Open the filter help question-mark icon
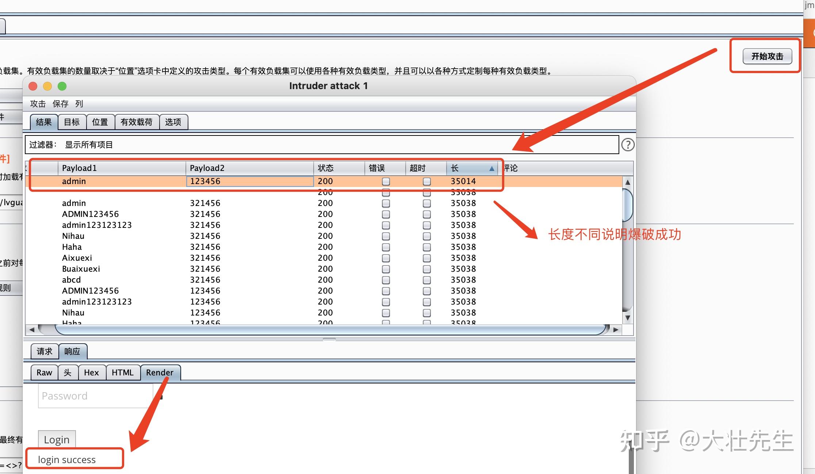 point(628,145)
